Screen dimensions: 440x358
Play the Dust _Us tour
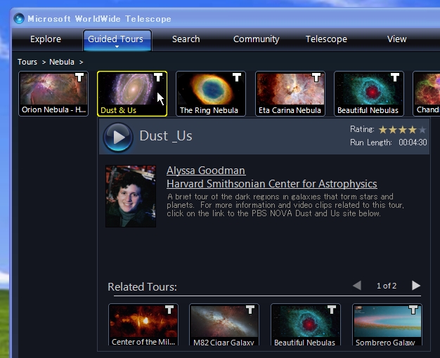pyautogui.click(x=118, y=137)
